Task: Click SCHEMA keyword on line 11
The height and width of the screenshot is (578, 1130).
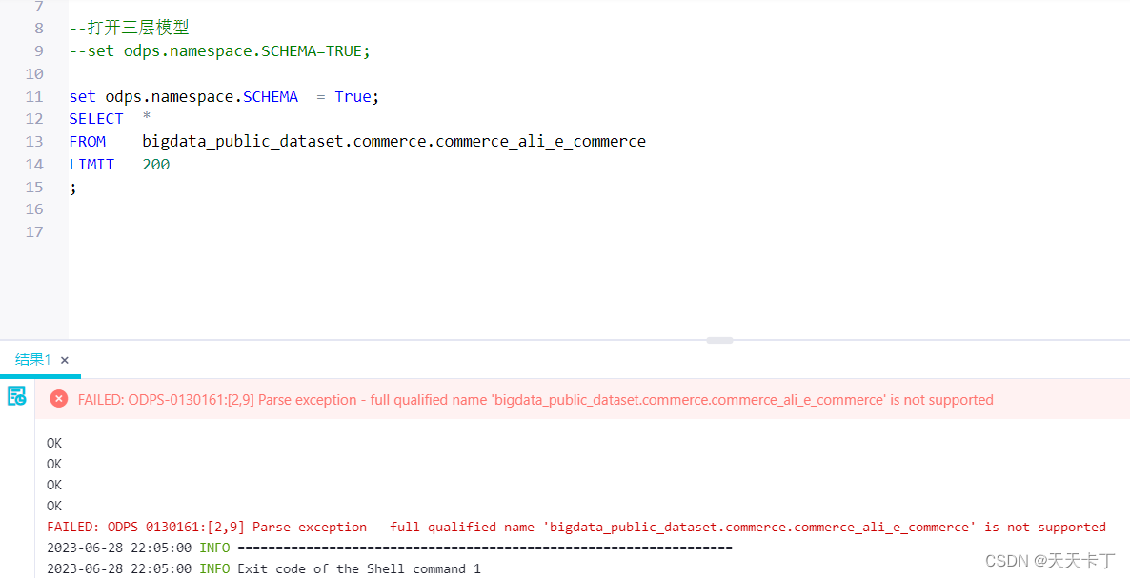Action: click(271, 96)
